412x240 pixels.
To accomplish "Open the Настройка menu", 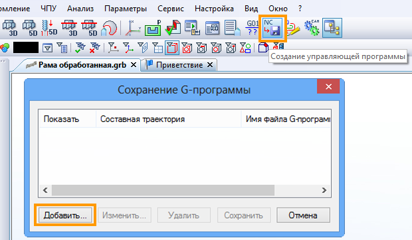I will (214, 9).
